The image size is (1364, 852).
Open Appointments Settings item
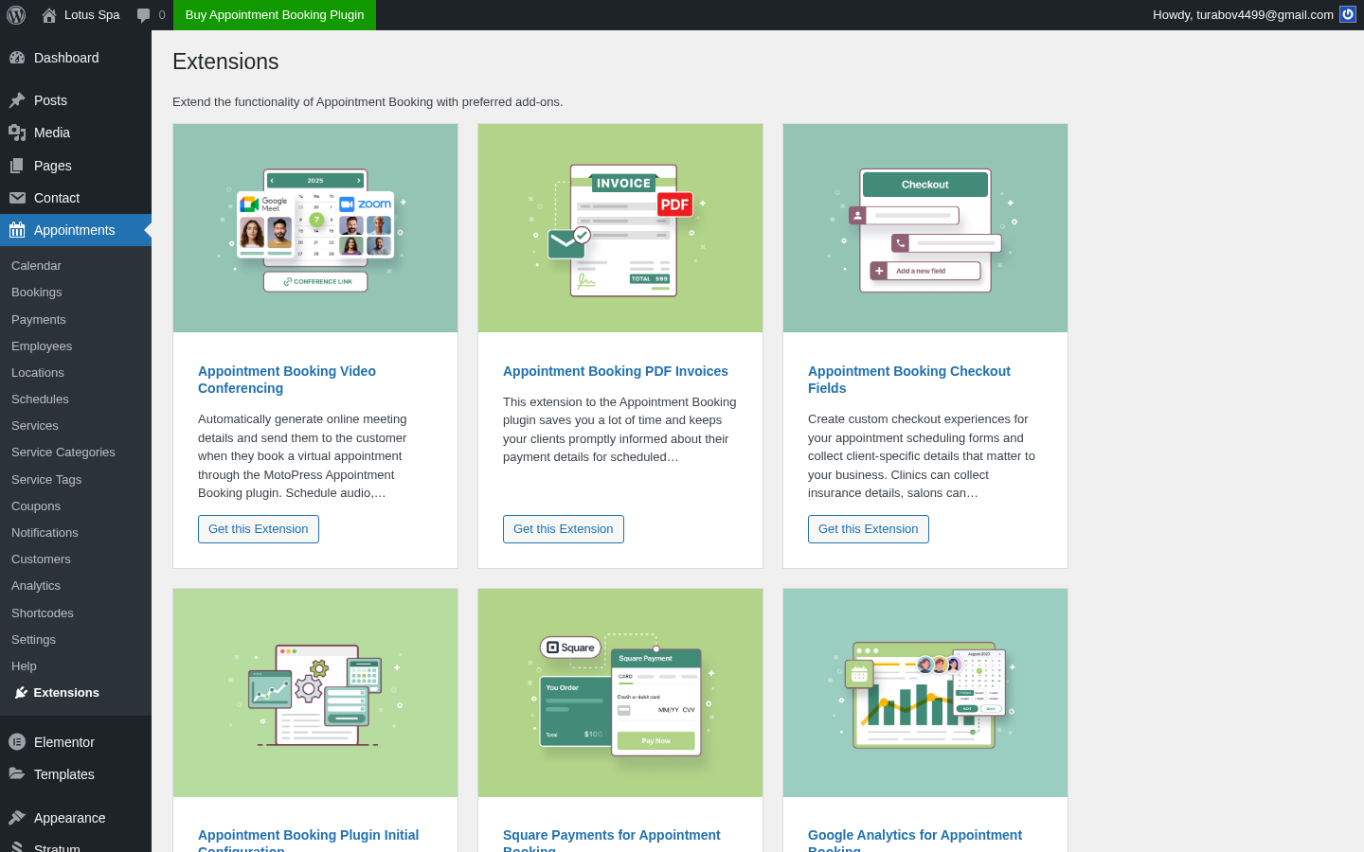[33, 640]
